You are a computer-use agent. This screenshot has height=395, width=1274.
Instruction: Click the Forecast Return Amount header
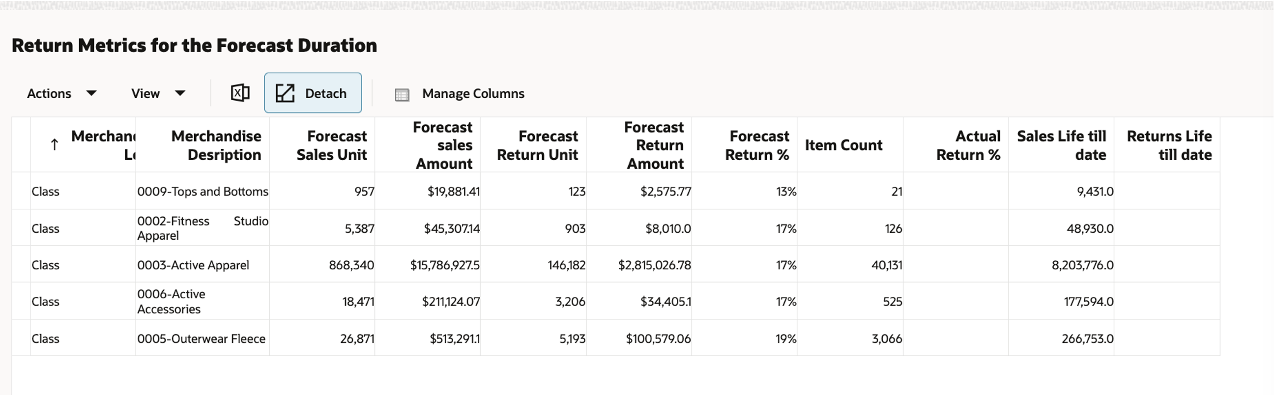coord(639,145)
